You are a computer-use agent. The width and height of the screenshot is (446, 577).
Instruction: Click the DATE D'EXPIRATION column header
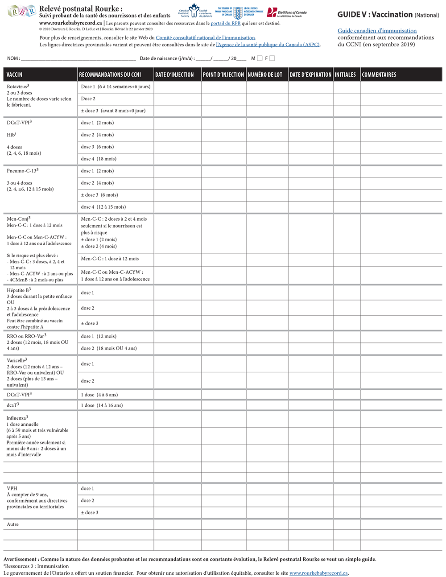tap(310, 74)
